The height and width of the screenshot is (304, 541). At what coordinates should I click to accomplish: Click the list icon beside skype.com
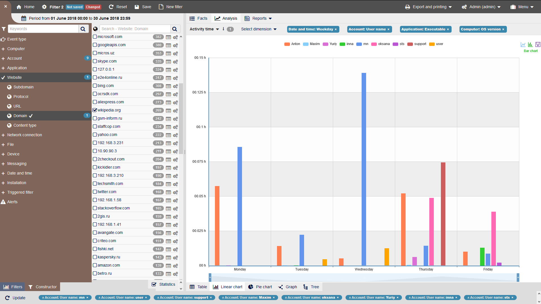tap(168, 61)
